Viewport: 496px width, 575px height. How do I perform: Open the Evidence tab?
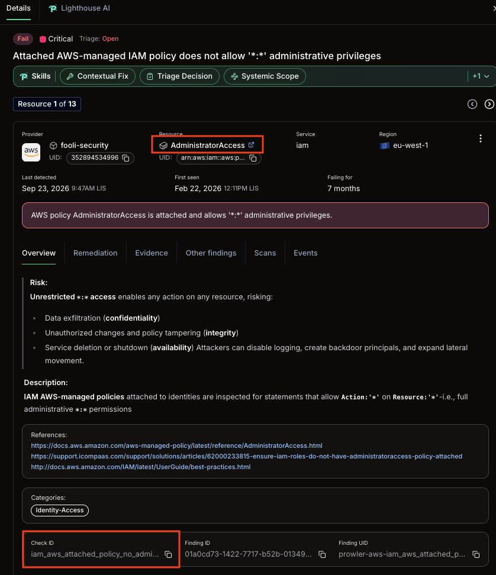click(152, 253)
